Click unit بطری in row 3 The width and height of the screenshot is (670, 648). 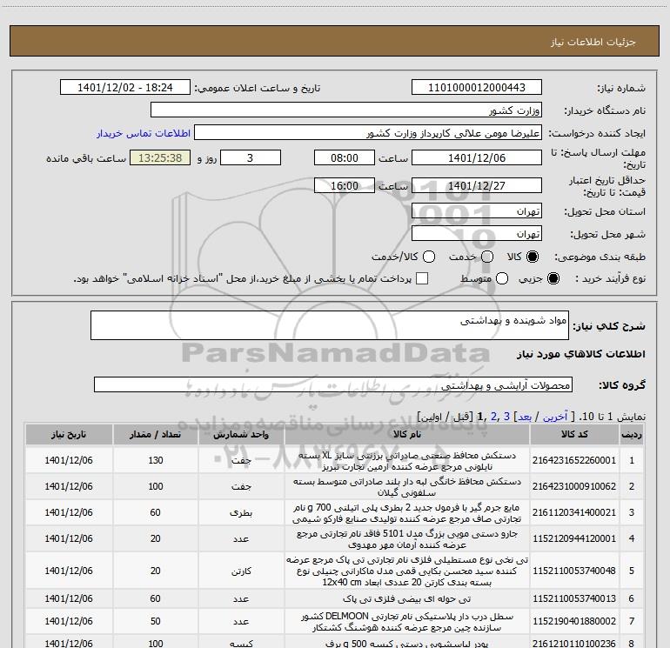(241, 512)
